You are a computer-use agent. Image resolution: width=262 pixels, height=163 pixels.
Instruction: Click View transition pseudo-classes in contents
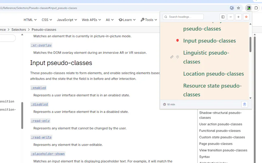(223, 150)
